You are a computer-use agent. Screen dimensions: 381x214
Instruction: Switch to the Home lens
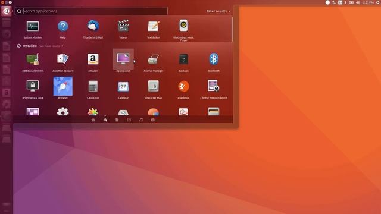click(93, 120)
